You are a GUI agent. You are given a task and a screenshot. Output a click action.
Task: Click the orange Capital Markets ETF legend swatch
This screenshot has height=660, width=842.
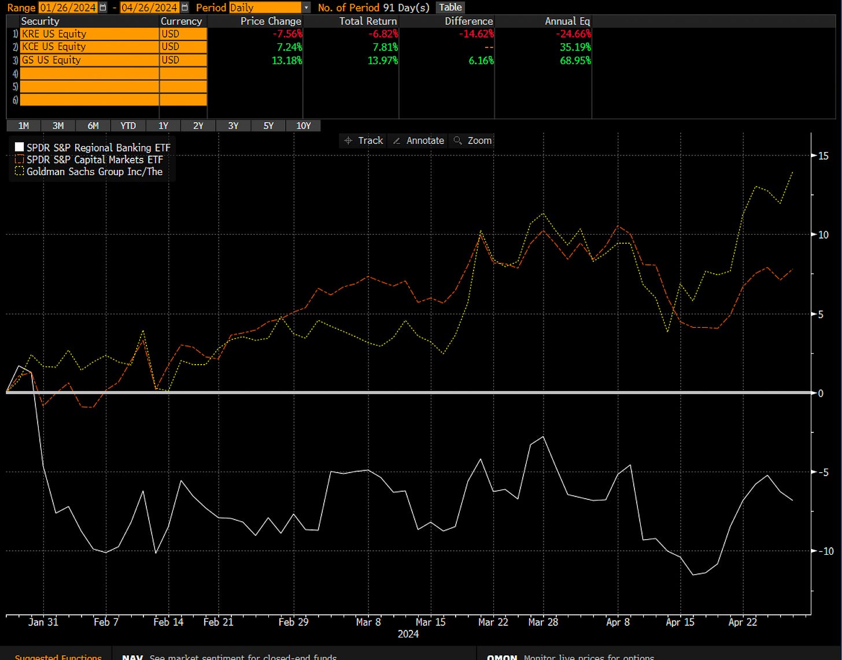(x=19, y=160)
